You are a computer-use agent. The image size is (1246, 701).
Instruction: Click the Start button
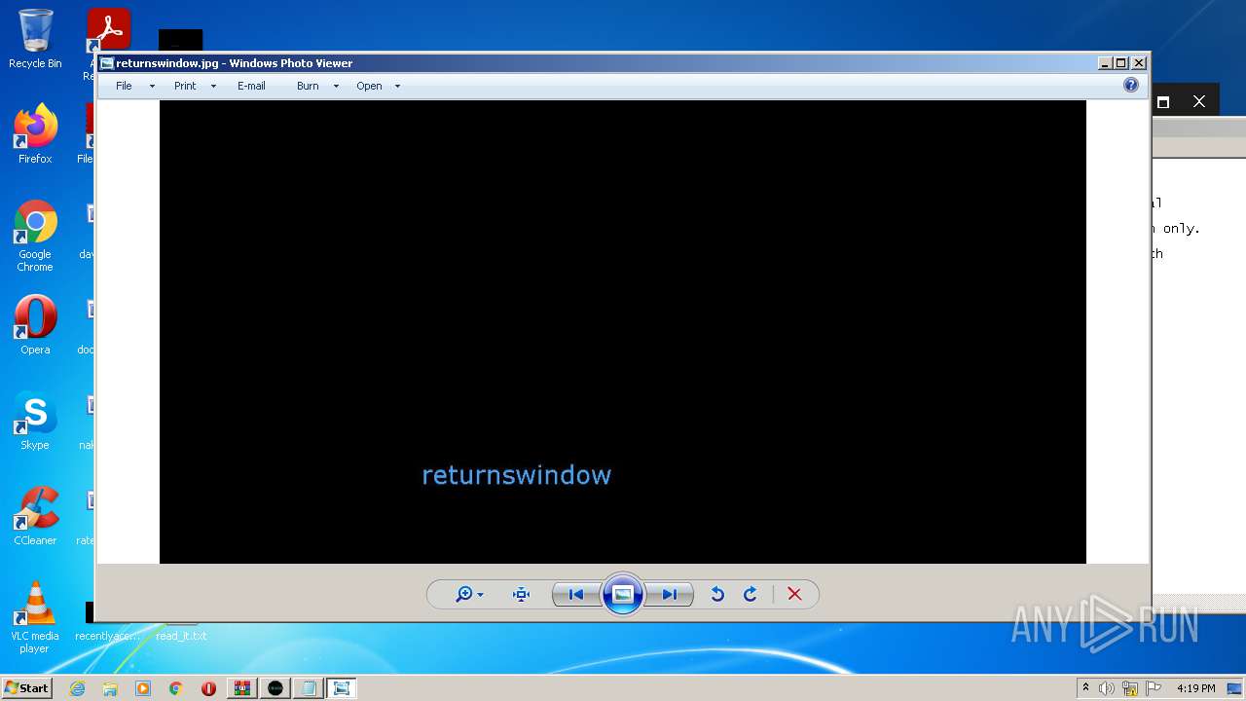tap(26, 687)
